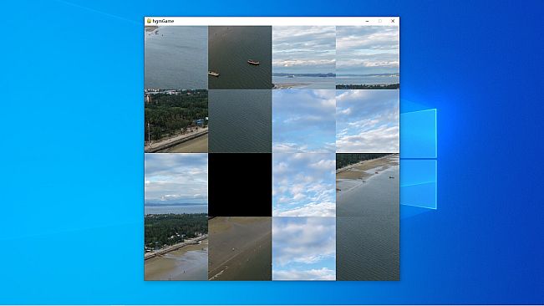Click the sky tile with dark tree line at bottom
The width and height of the screenshot is (544, 306).
point(368,58)
